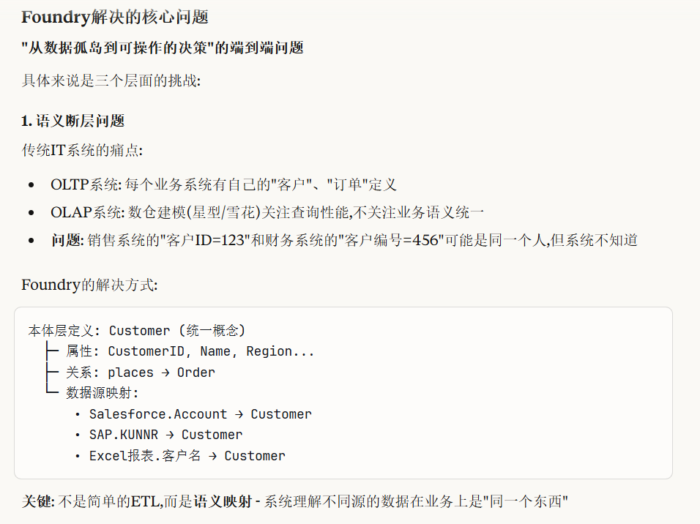Click the "Salesforce.Account → Customer" mapping line

point(200,414)
